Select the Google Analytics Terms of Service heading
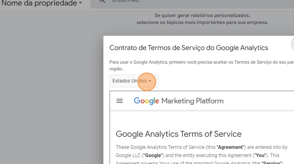This screenshot has width=294, height=164. (178, 134)
